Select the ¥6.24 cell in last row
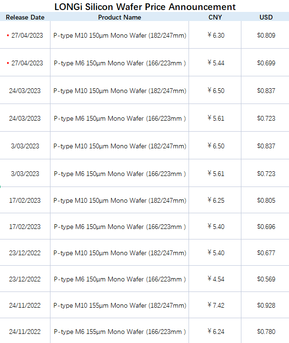Viewport: 289px width, 343px height. (216, 332)
